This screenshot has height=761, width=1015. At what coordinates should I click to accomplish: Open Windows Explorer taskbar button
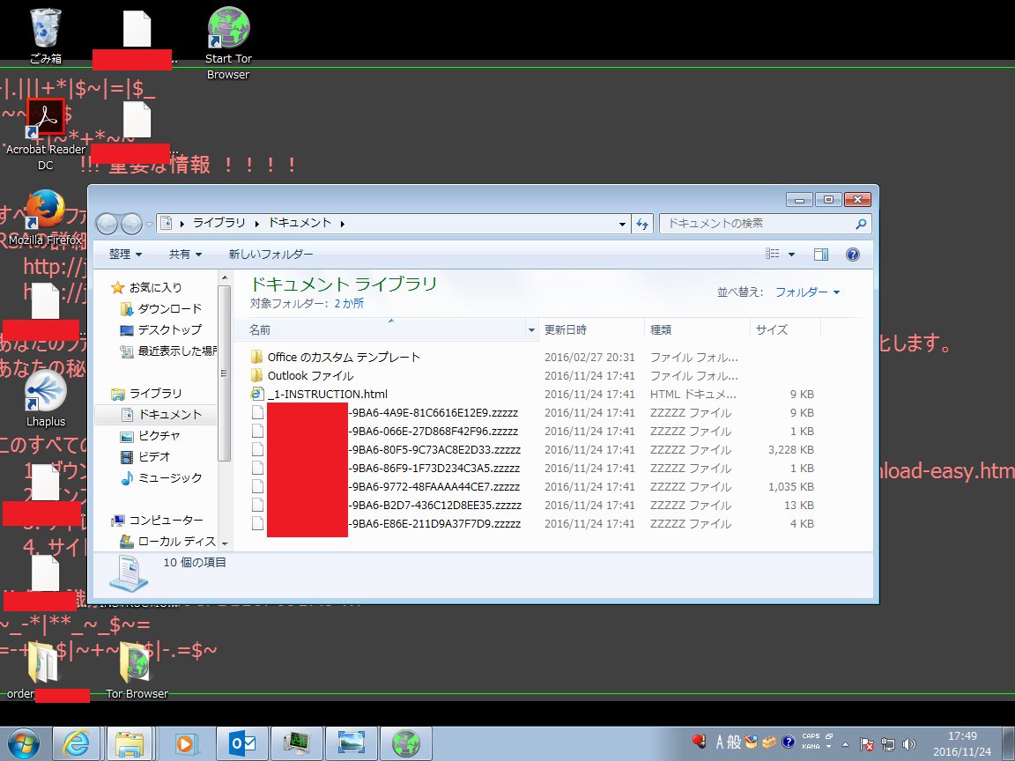(130, 743)
